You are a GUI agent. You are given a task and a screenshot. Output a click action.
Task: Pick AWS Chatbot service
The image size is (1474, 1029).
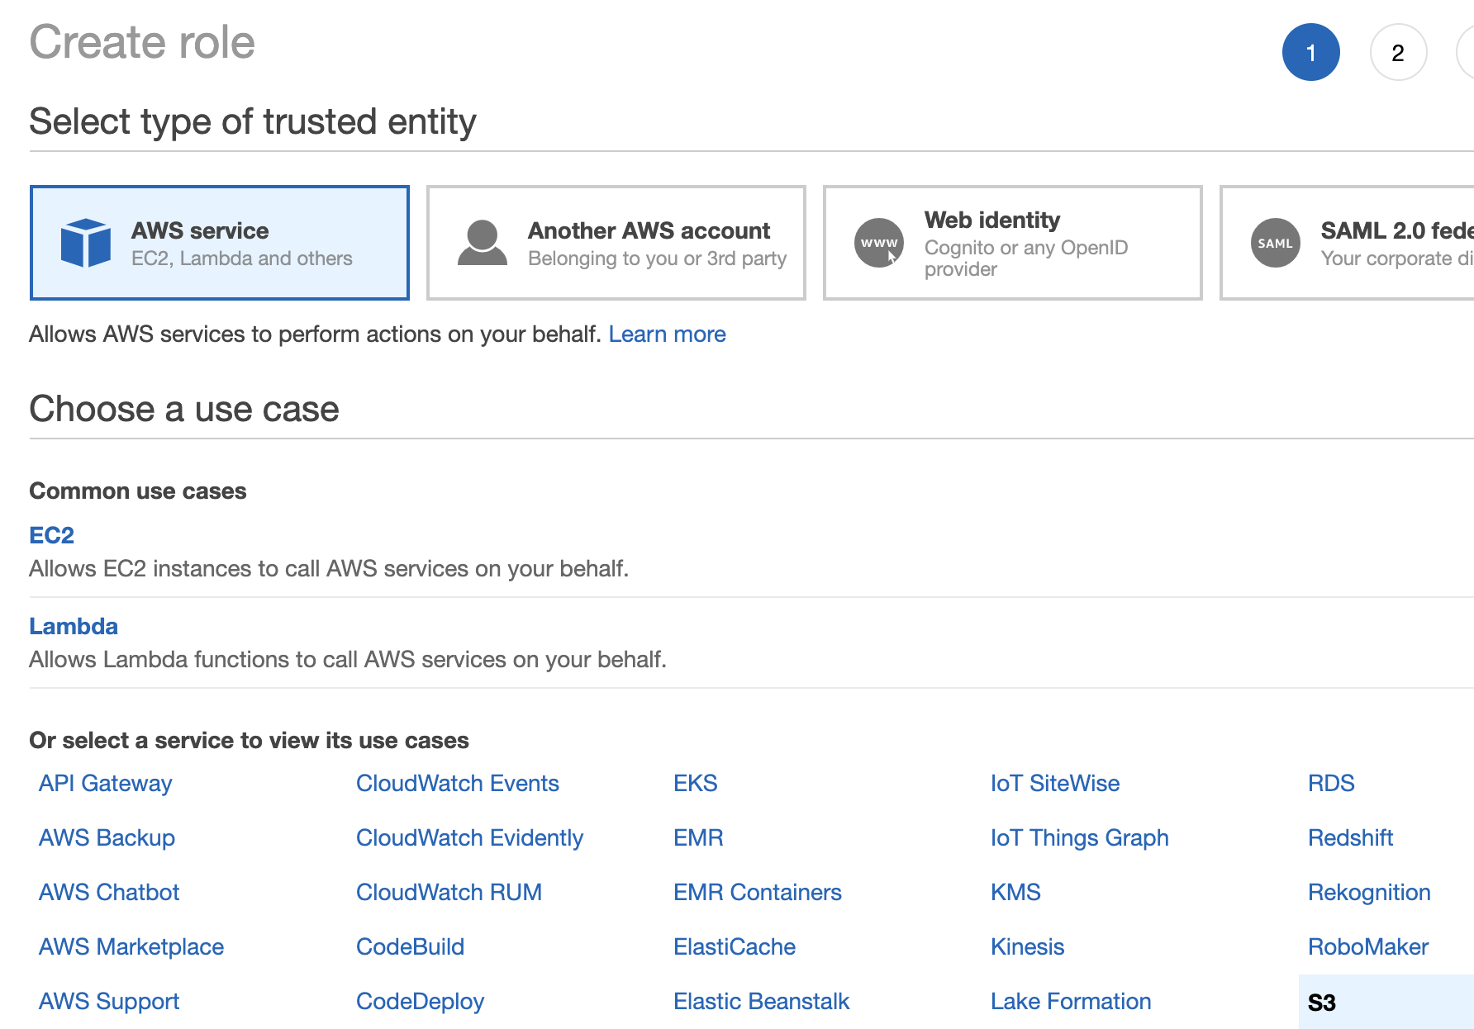(109, 892)
